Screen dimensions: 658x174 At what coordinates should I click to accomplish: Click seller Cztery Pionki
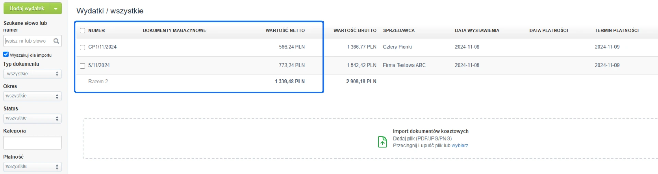click(x=397, y=47)
